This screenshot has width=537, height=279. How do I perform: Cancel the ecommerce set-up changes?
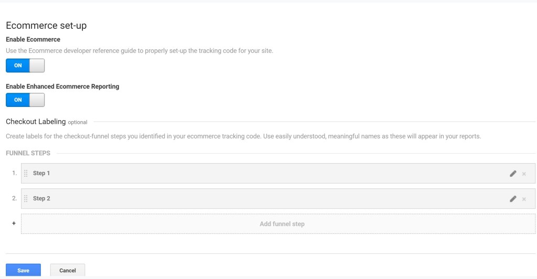click(68, 271)
